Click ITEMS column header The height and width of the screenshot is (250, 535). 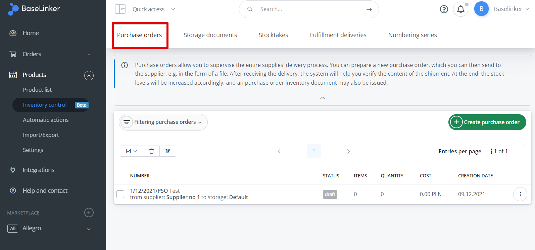click(x=360, y=176)
